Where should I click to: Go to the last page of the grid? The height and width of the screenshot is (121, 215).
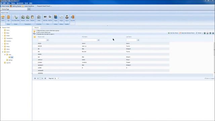[x=45, y=78]
